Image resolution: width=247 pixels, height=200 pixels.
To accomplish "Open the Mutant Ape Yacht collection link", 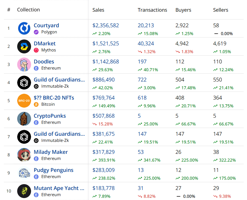I will point(59,188).
